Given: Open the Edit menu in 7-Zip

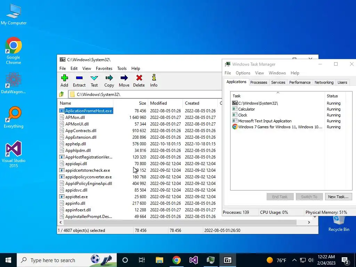Looking at the screenshot, I should coord(74,68).
